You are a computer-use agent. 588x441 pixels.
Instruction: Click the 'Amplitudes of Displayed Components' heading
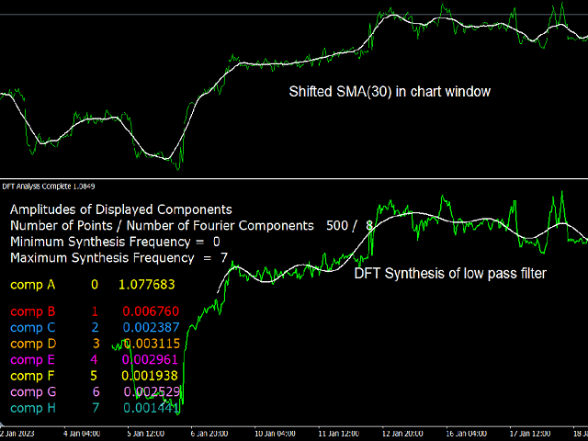(121, 209)
